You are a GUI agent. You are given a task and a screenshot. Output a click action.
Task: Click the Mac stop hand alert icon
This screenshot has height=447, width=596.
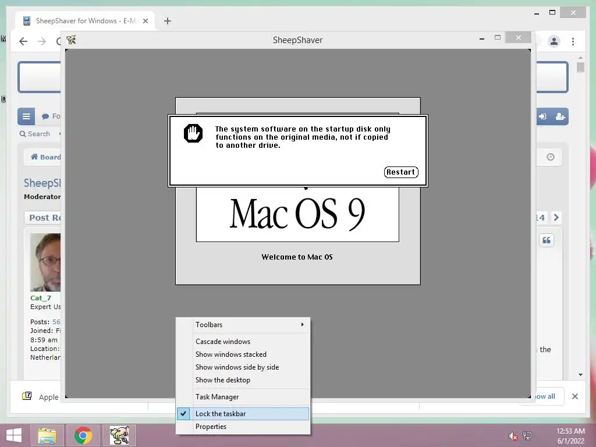click(x=193, y=133)
